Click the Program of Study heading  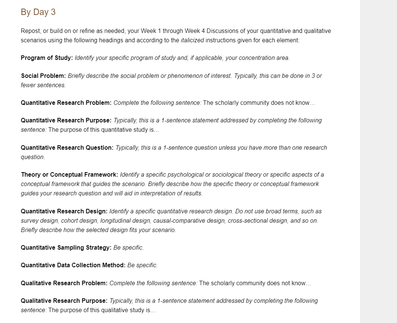click(47, 58)
